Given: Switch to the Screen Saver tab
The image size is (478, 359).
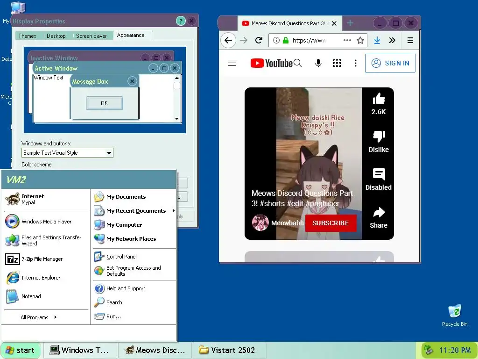Looking at the screenshot, I should [x=91, y=36].
